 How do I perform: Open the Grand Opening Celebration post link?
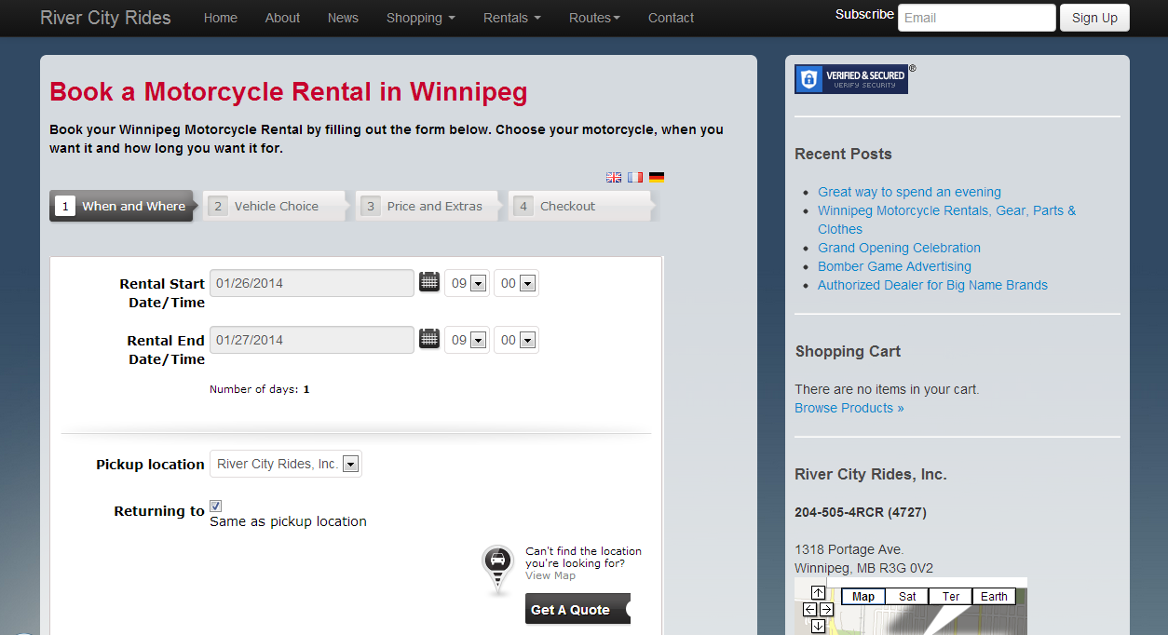pos(899,248)
